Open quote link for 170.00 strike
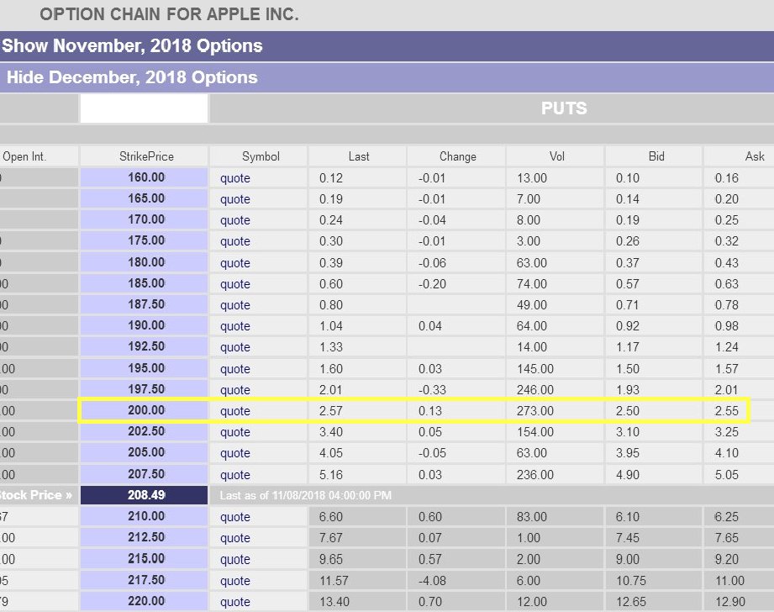The image size is (774, 612). click(235, 220)
